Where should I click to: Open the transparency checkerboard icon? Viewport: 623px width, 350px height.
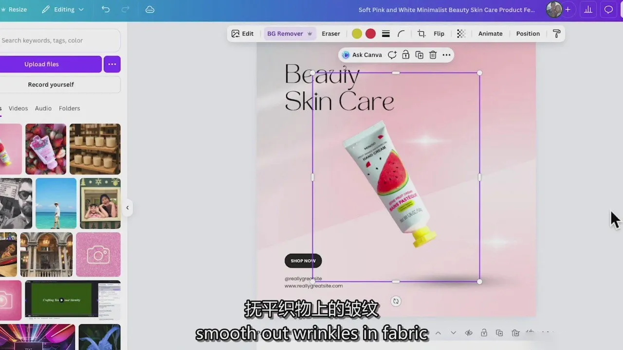[x=461, y=34]
